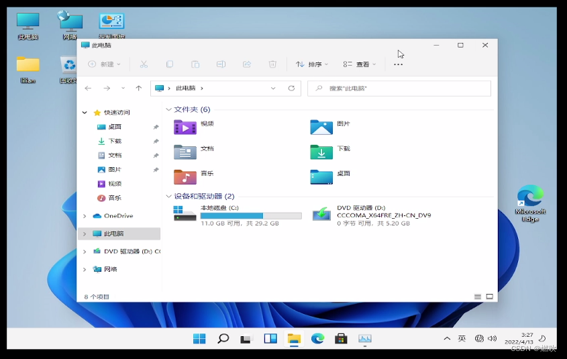Show hidden tray icons chevron
The width and height of the screenshot is (567, 359).
point(447,339)
